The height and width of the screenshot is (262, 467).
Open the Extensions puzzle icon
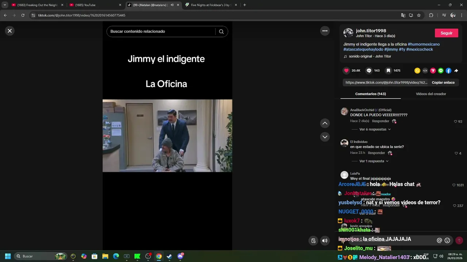tap(431, 15)
